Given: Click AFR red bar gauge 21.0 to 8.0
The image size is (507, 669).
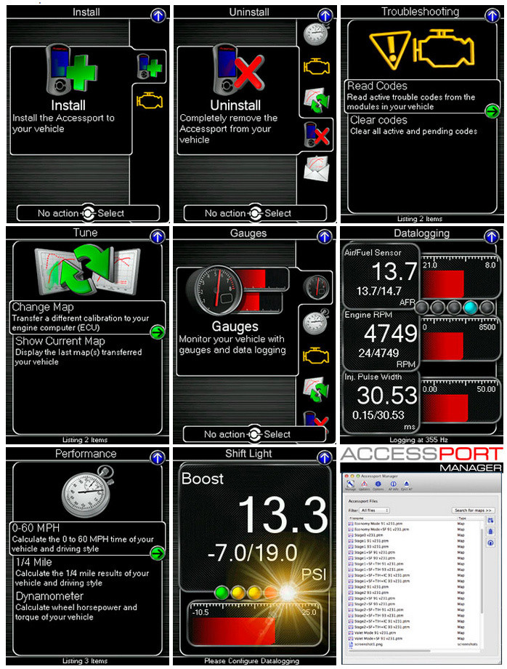Looking at the screenshot, I should point(460,277).
